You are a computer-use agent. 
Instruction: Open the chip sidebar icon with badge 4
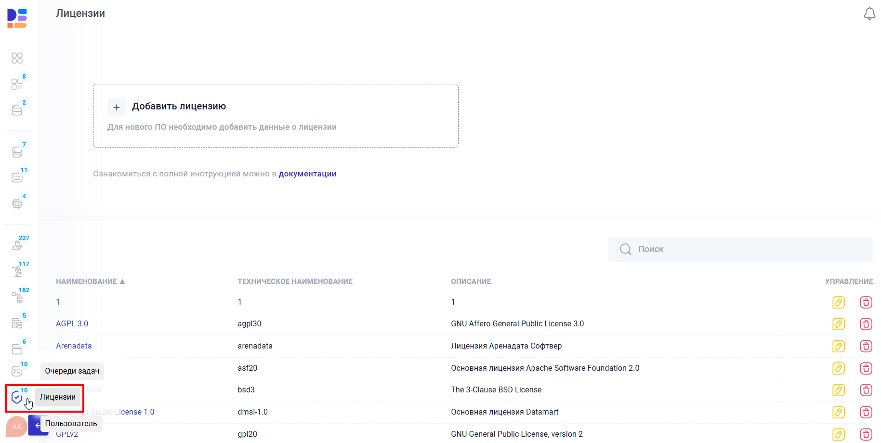[x=17, y=203]
